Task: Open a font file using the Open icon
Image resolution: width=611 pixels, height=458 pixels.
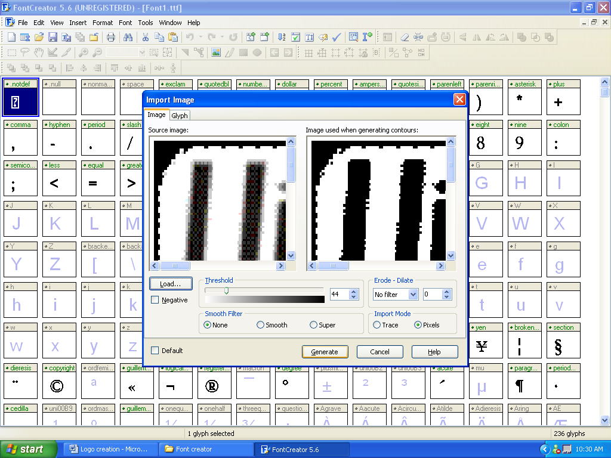Action: click(x=39, y=36)
